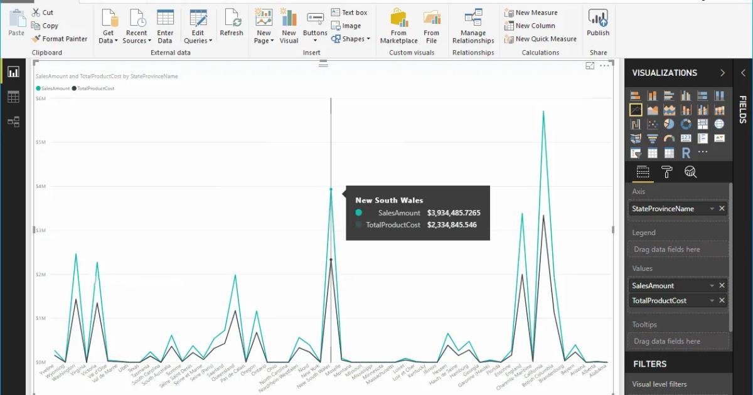Switch to the Format pane with paint roller
This screenshot has height=395, width=753.
pyautogui.click(x=666, y=171)
